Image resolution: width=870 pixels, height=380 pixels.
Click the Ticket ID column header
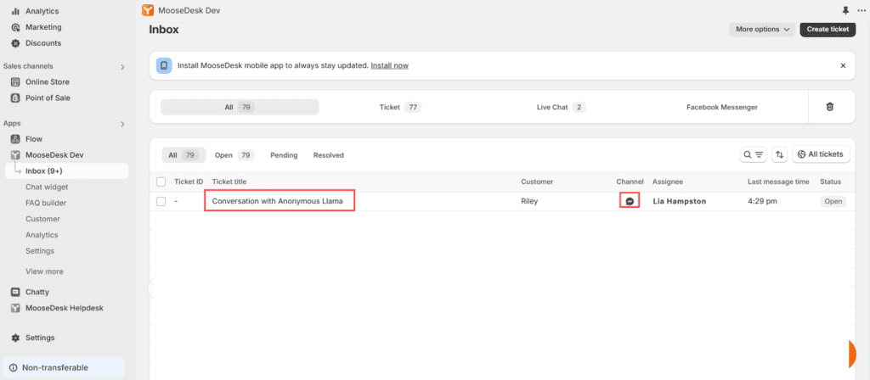[x=189, y=182]
